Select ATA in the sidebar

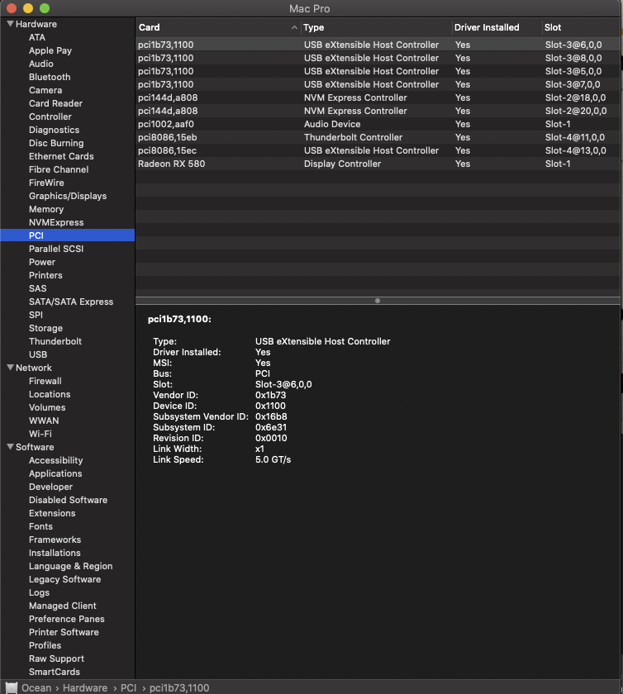tap(37, 37)
